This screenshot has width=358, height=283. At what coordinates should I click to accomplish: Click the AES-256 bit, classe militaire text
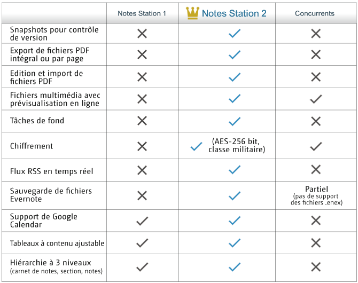coord(237,145)
